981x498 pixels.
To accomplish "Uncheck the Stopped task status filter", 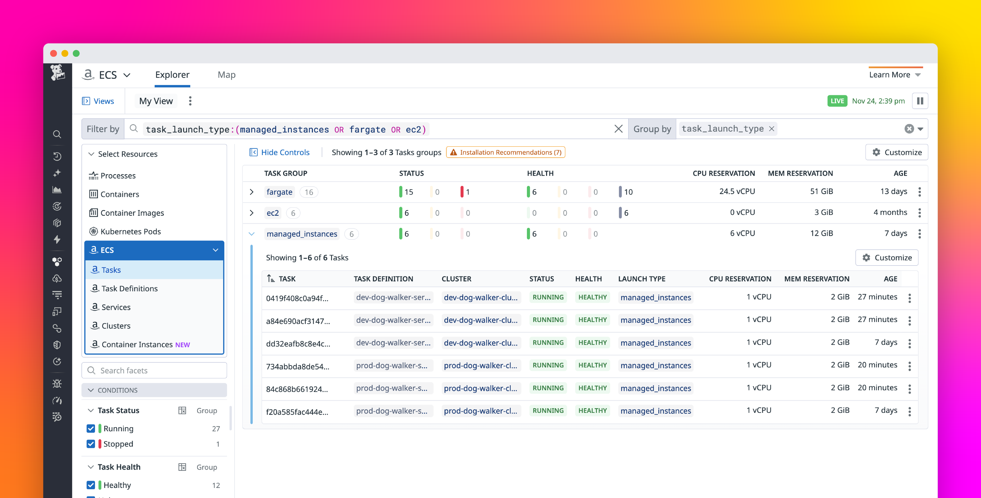I will [91, 444].
